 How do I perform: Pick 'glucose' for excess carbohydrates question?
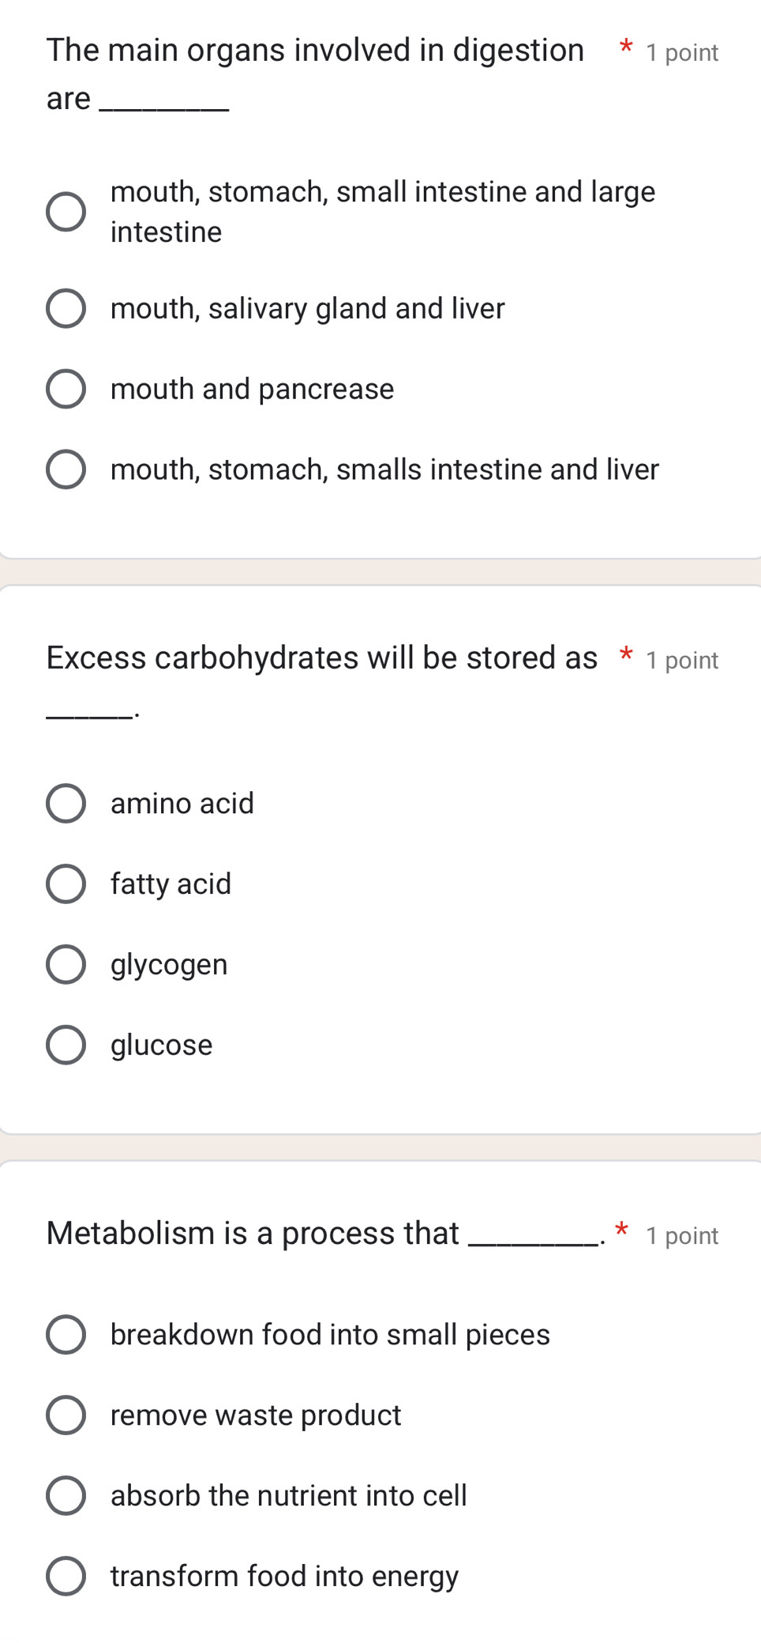(x=66, y=1045)
